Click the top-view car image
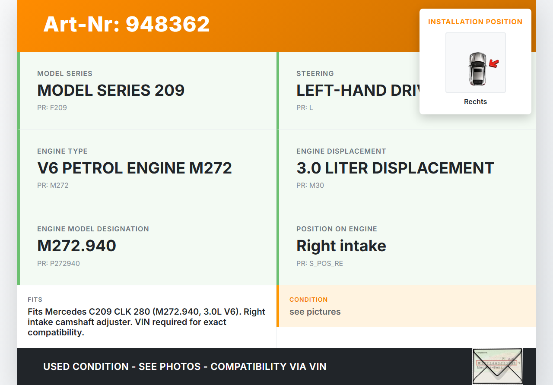The height and width of the screenshot is (385, 553). (x=477, y=69)
